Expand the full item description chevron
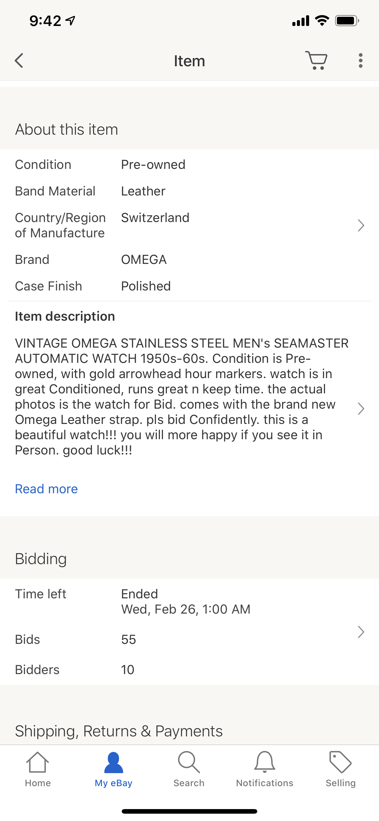This screenshot has height=821, width=379. [360, 409]
